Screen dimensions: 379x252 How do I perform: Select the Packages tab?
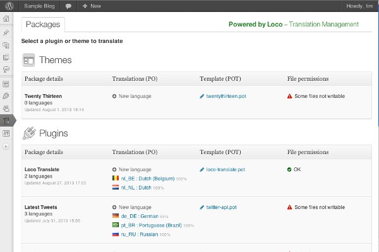43,25
